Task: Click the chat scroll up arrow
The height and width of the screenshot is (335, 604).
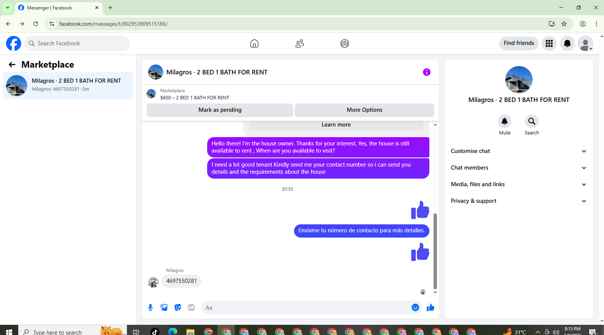Action: click(x=435, y=124)
